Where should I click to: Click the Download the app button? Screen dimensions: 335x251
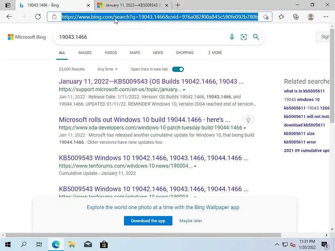click(x=148, y=221)
